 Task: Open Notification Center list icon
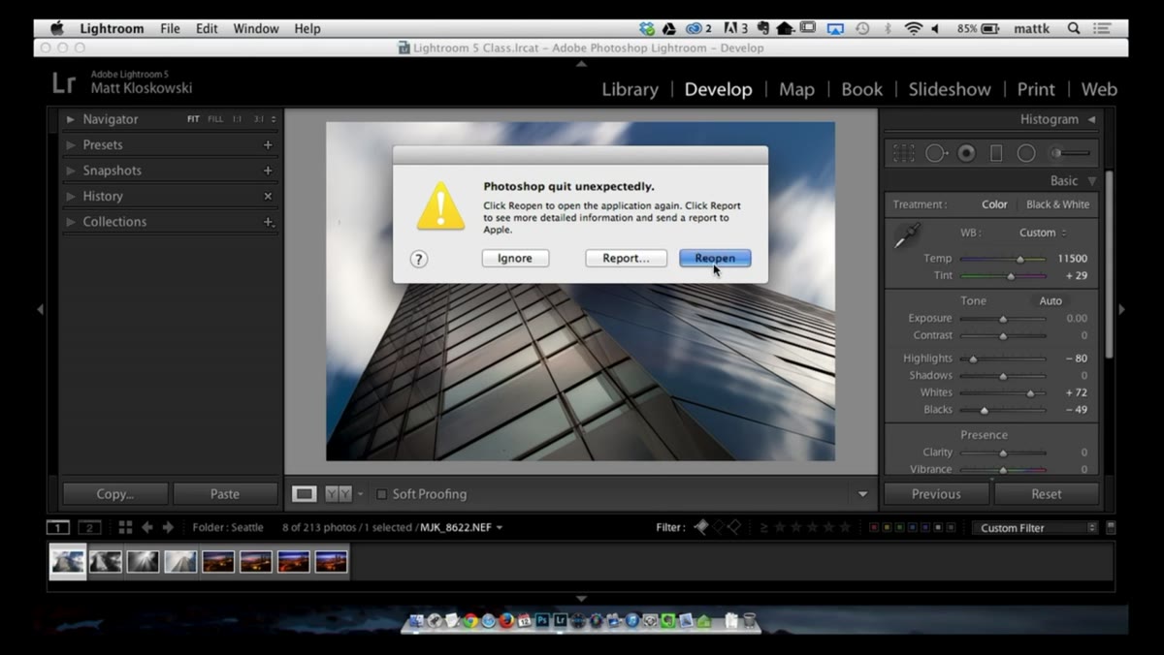1101,29
